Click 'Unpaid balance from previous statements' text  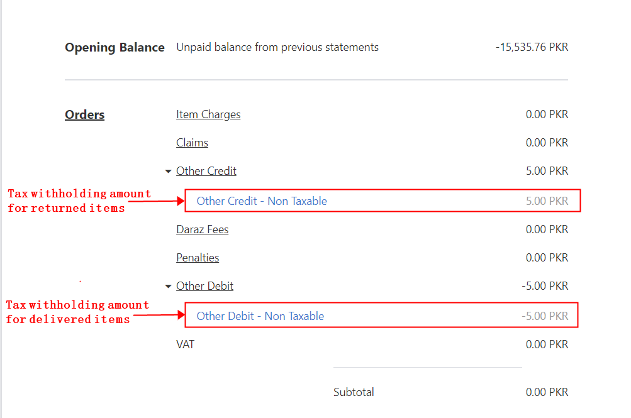tap(277, 47)
